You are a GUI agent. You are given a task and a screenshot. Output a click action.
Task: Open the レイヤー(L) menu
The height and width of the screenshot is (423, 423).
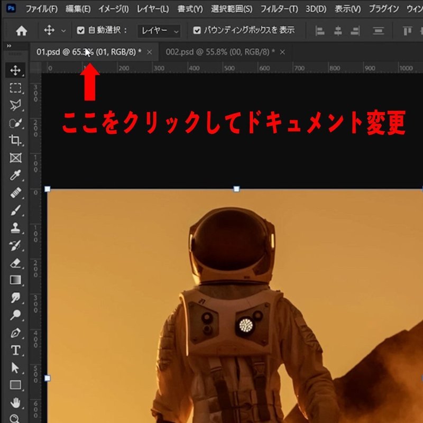(x=153, y=9)
